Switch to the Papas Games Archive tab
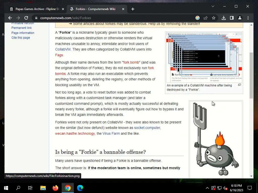 click(37, 9)
